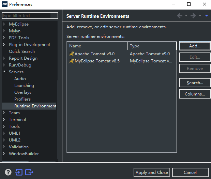211x179 pixels.
Task: Select Tools in the tree
Action: point(14,126)
